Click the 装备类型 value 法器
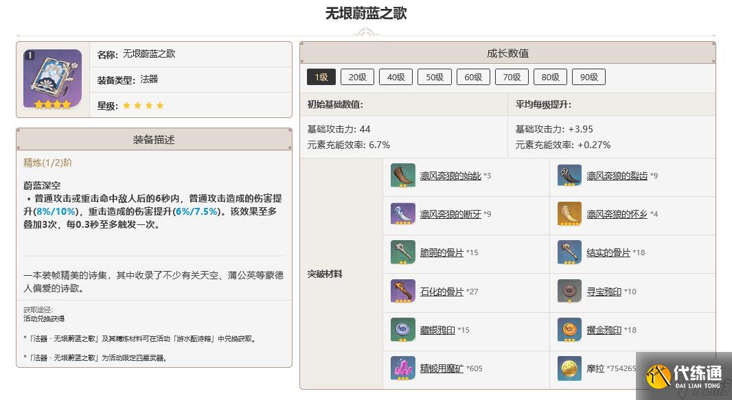Screen dimensions: 732x400 [x=149, y=80]
